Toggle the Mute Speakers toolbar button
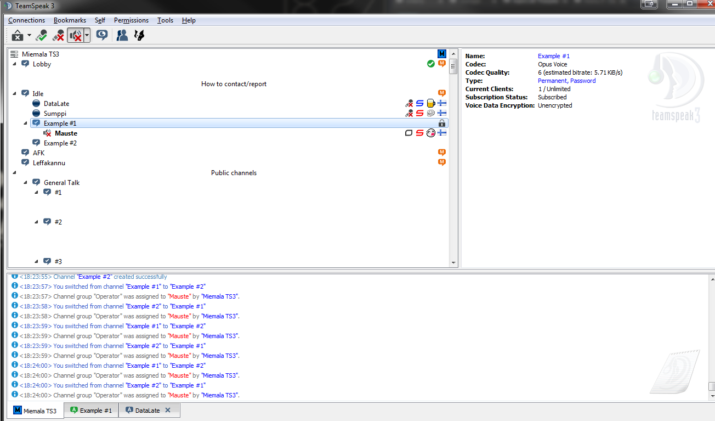Image resolution: width=715 pixels, height=421 pixels. point(75,36)
